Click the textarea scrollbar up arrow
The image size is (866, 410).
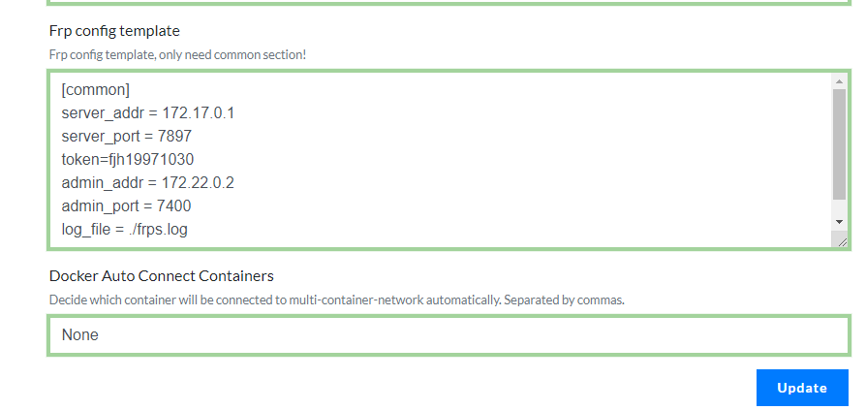click(839, 81)
